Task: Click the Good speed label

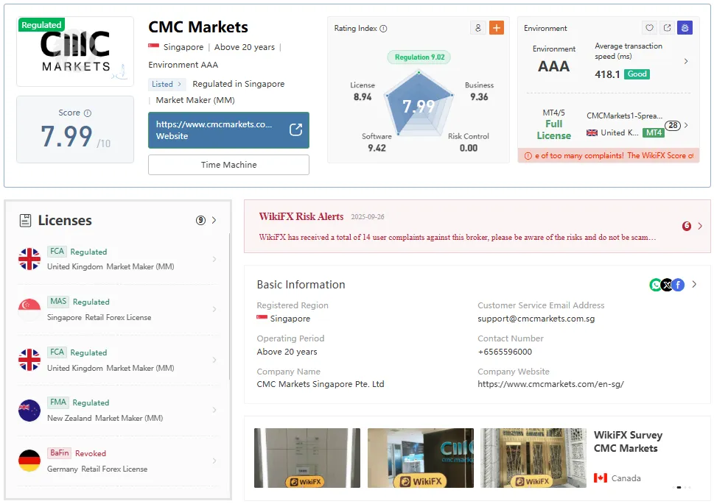Action: coord(637,74)
